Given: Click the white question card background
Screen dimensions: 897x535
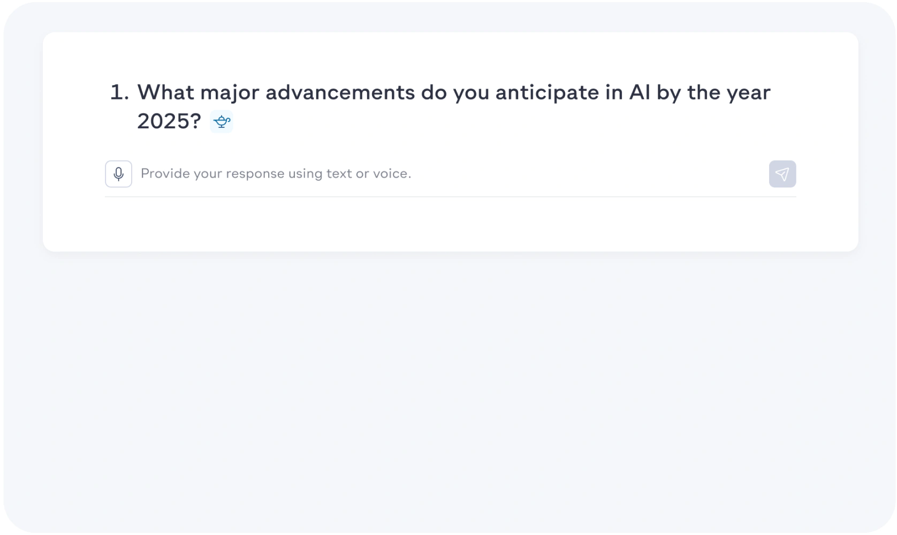Looking at the screenshot, I should (x=450, y=225).
